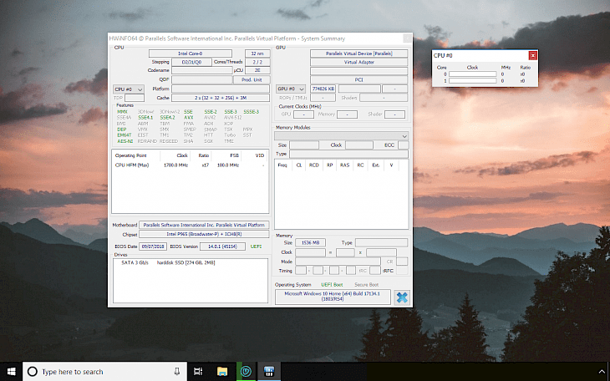610x381 pixels.
Task: Expand the Memory Modules dropdown
Action: [x=341, y=136]
